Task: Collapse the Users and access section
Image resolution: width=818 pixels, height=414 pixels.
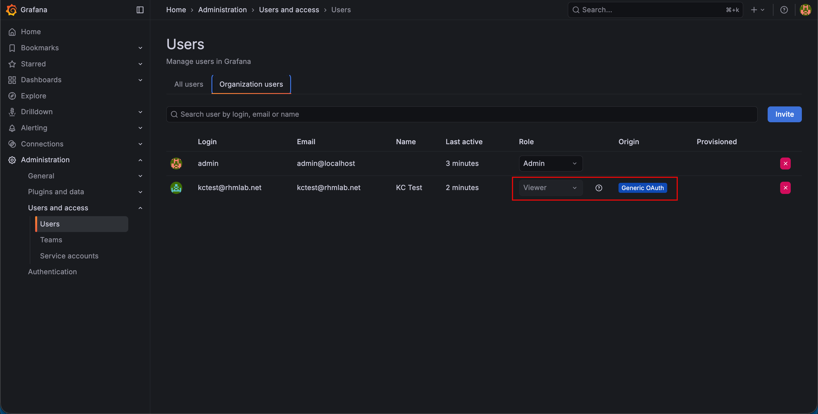Action: 140,208
